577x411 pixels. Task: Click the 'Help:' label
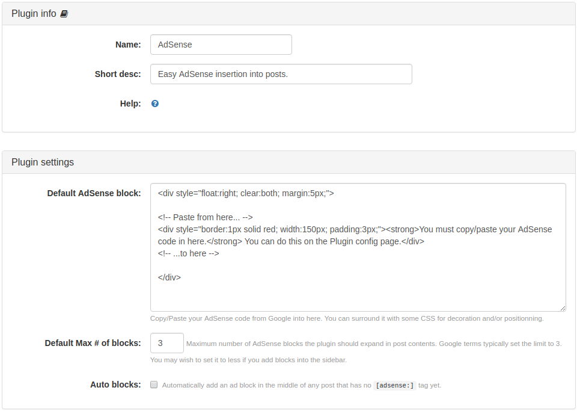click(130, 104)
